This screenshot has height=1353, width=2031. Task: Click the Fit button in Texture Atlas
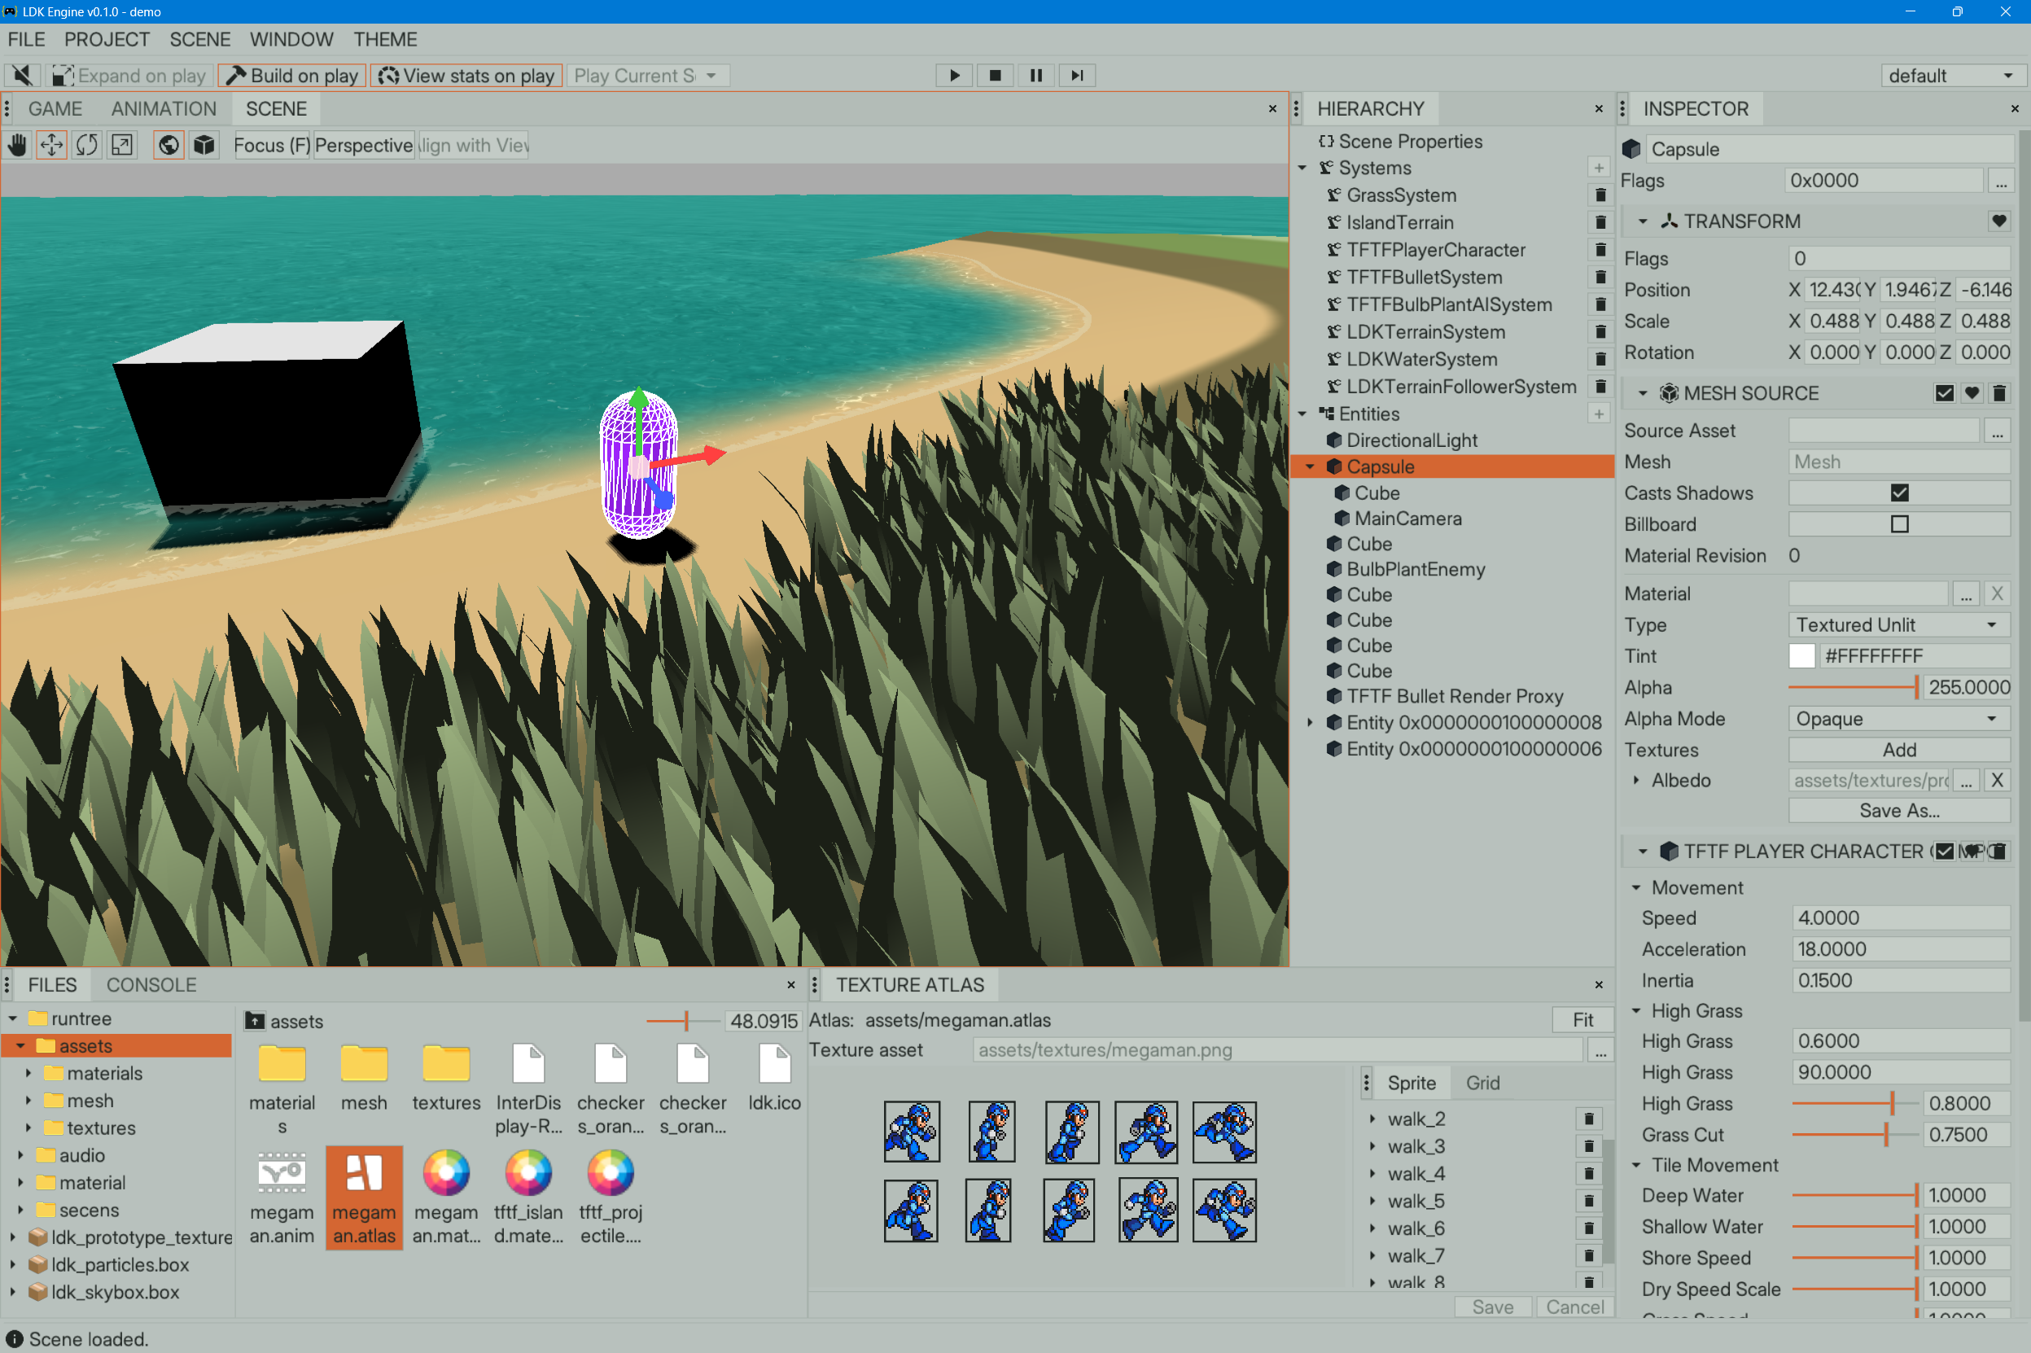[x=1582, y=1020]
